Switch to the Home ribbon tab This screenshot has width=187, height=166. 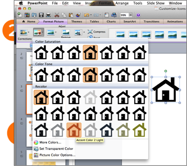coord(29,21)
